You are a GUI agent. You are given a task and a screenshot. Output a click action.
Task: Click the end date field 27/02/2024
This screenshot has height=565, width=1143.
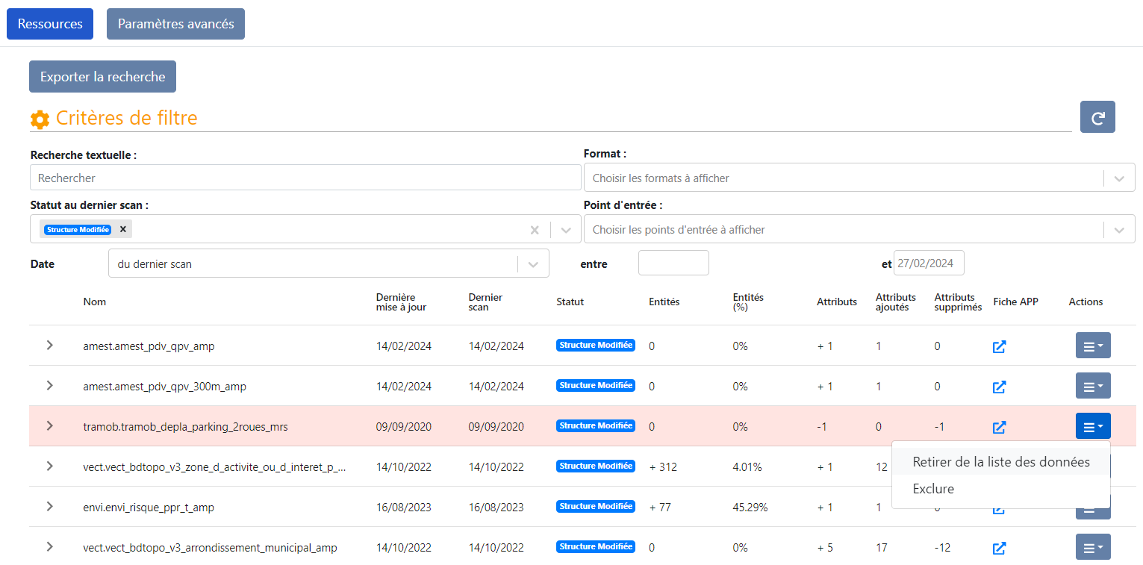[929, 263]
